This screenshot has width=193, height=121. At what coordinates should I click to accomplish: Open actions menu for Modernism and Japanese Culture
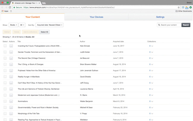coord(11,95)
